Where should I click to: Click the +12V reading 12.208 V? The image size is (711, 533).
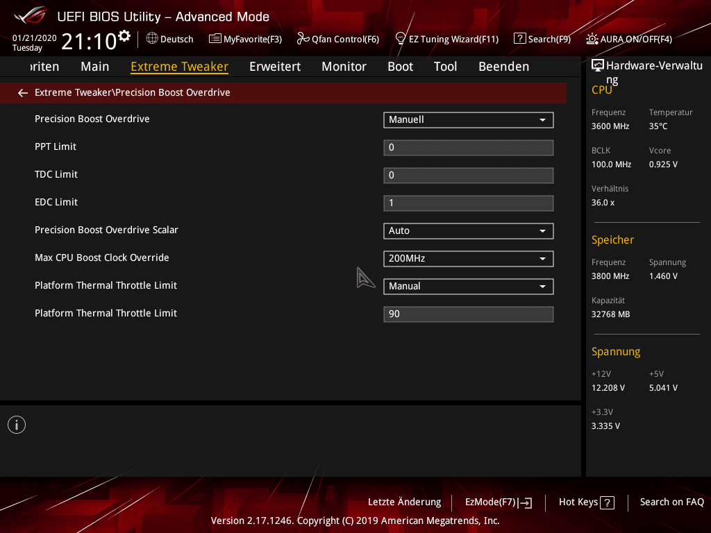click(608, 388)
